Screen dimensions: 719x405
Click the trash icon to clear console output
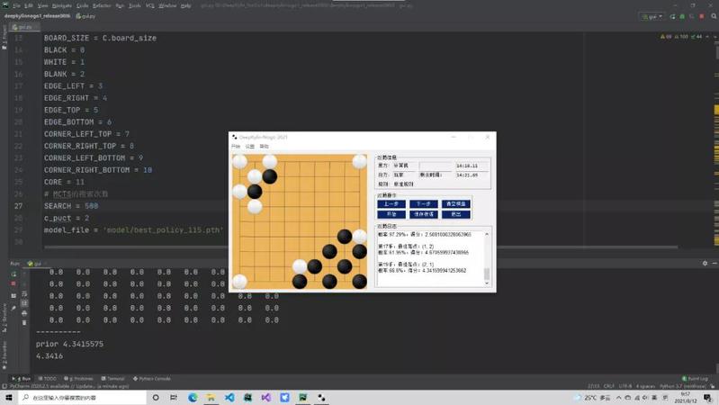pos(24,321)
